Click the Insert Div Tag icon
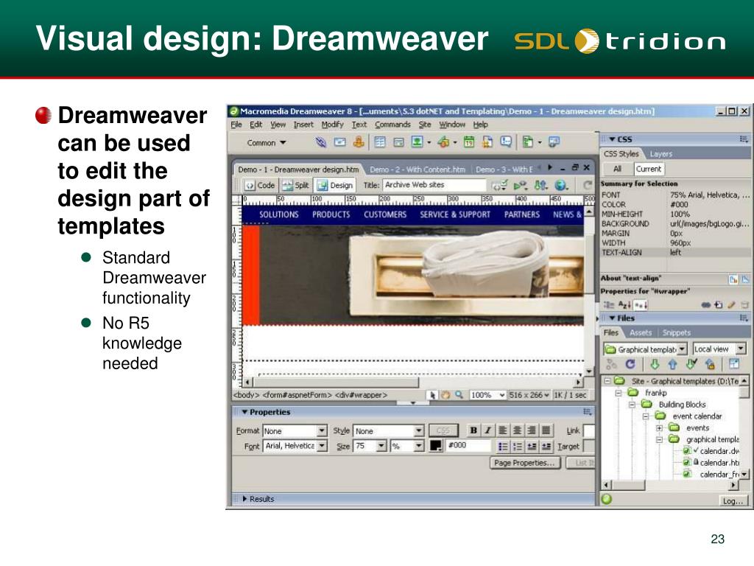 point(398,142)
